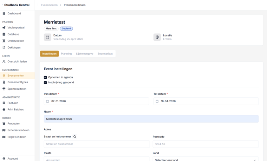Click the Producten box icon
This screenshot has width=267, height=161.
[4, 123]
